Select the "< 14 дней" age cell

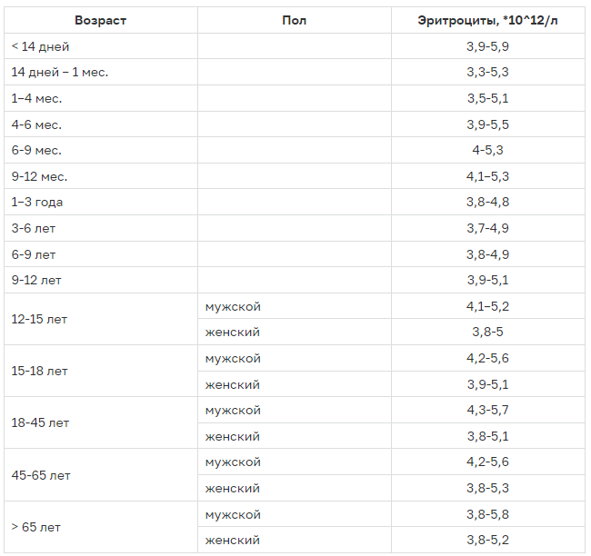[41, 46]
